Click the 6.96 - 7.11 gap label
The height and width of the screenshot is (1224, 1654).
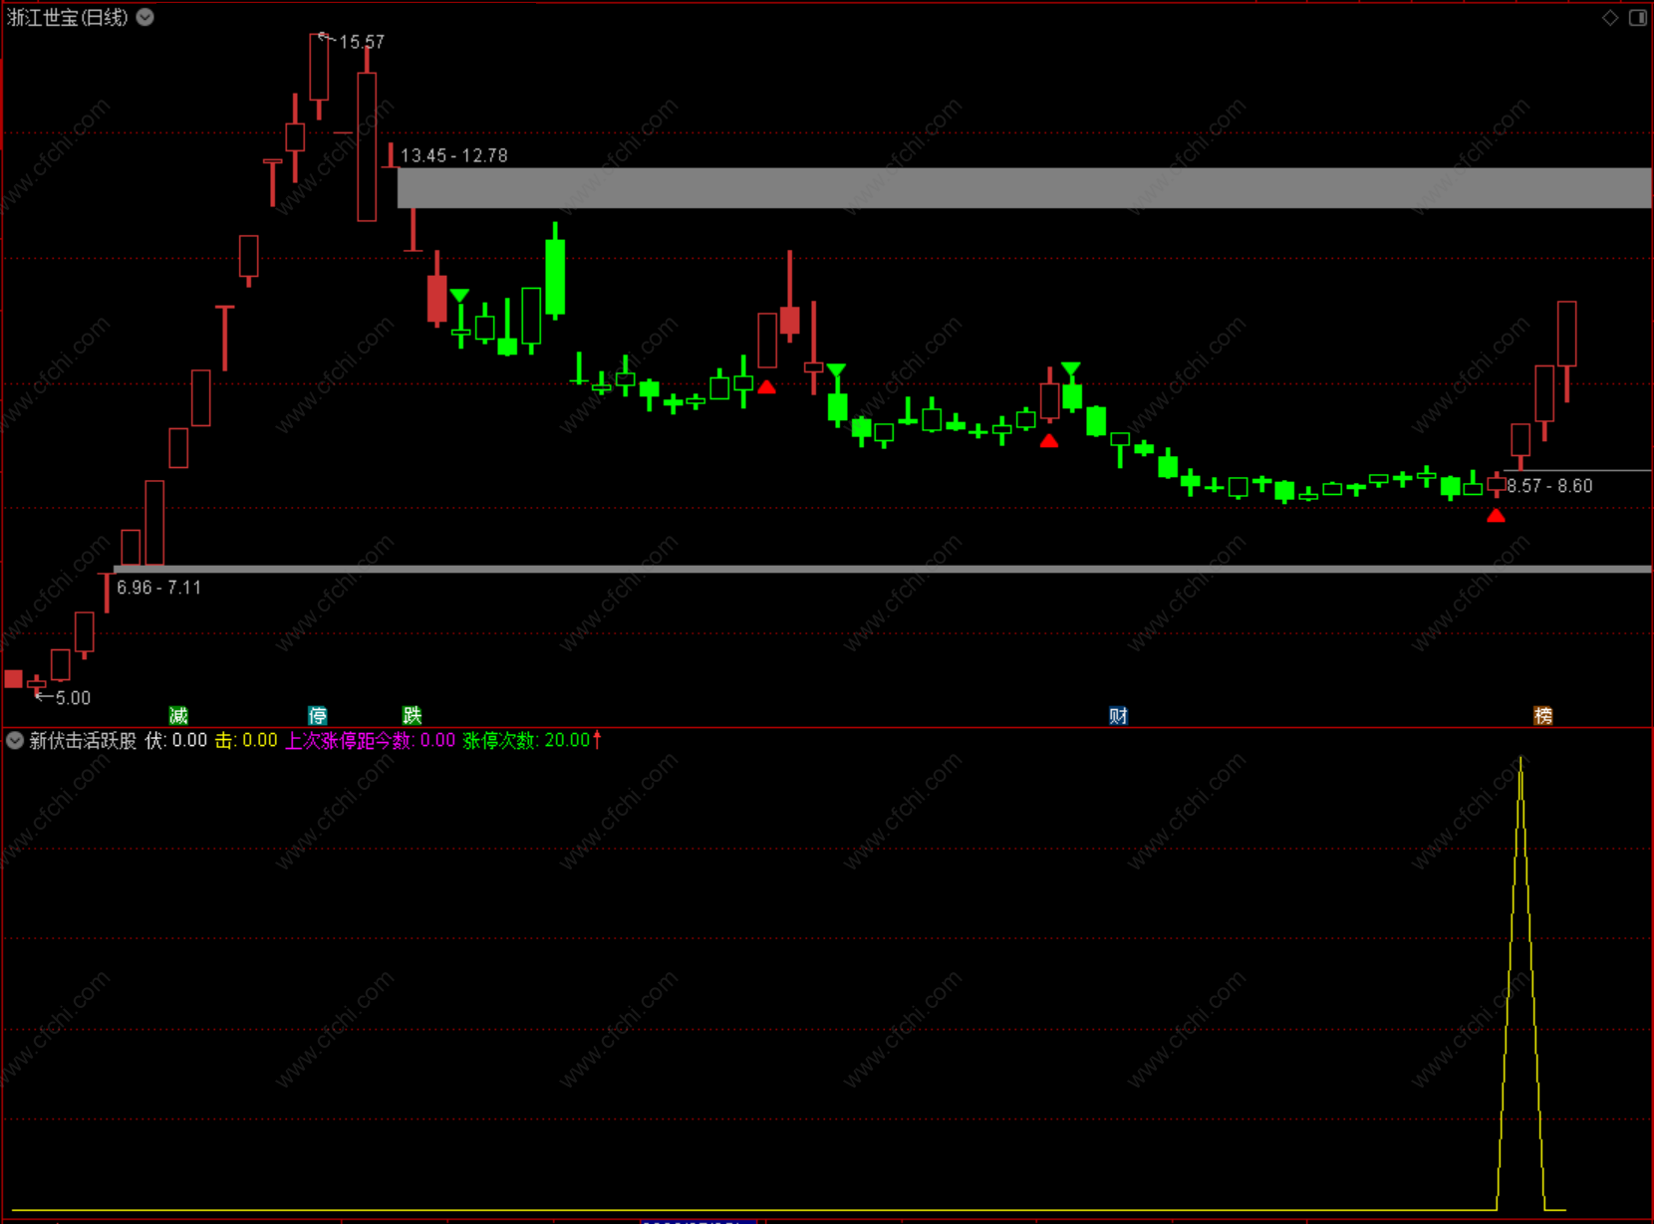[x=159, y=588]
